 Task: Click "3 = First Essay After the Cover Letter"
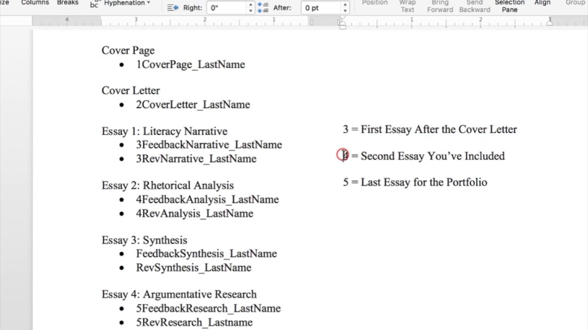tap(430, 130)
